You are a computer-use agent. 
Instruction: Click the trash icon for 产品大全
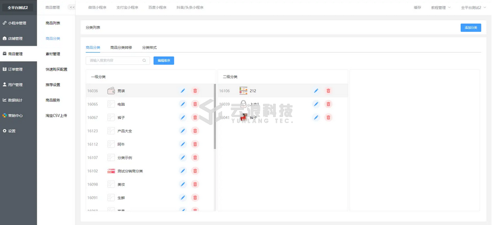pyautogui.click(x=195, y=131)
